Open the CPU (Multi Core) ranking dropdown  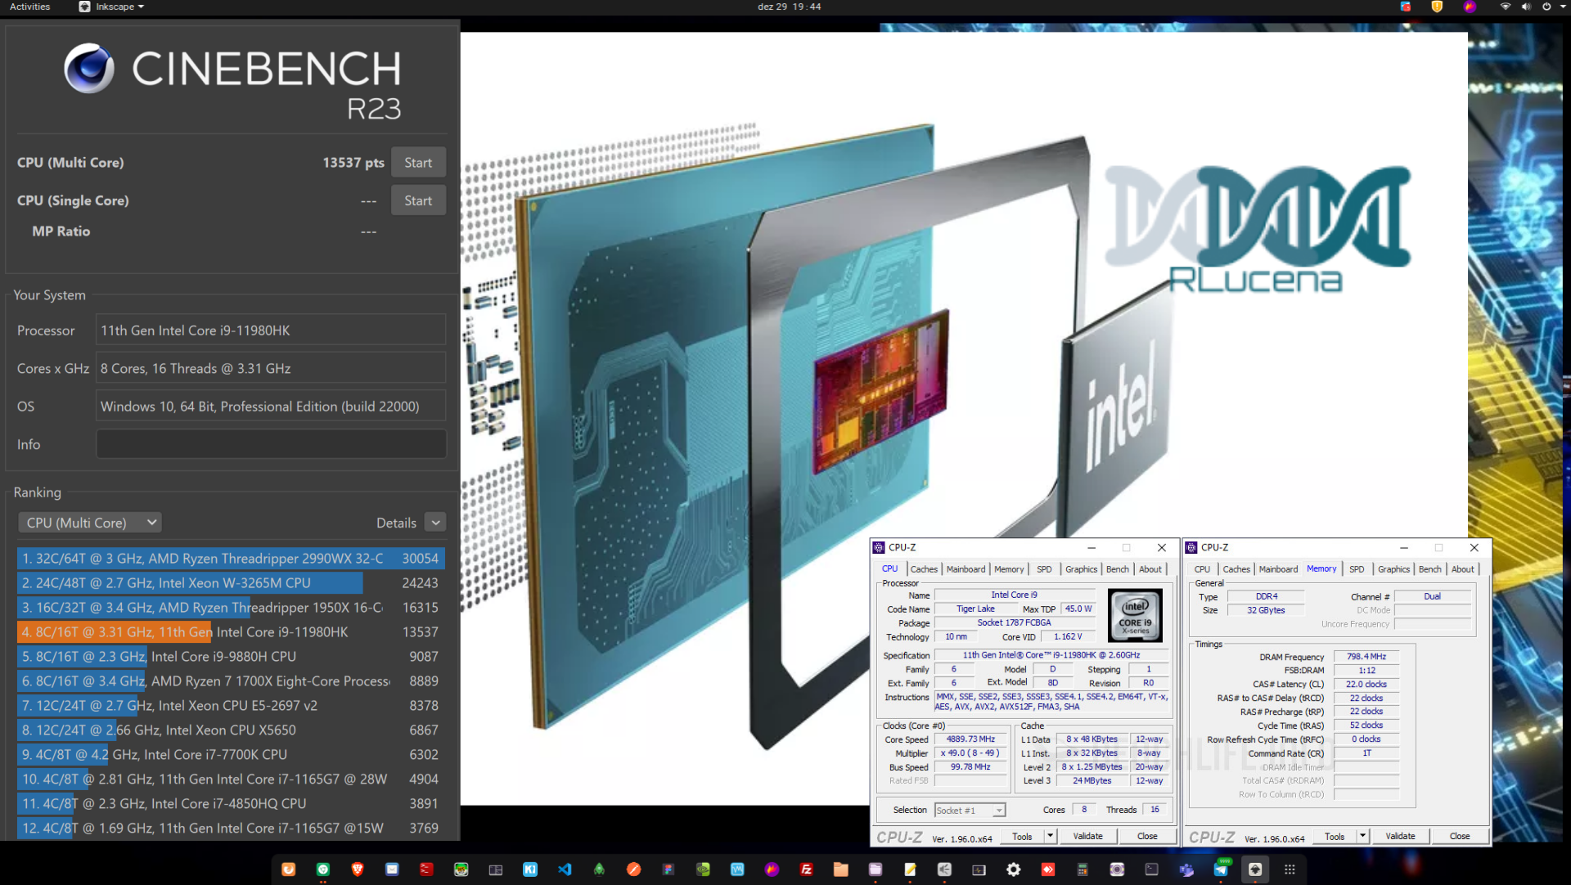coord(90,523)
